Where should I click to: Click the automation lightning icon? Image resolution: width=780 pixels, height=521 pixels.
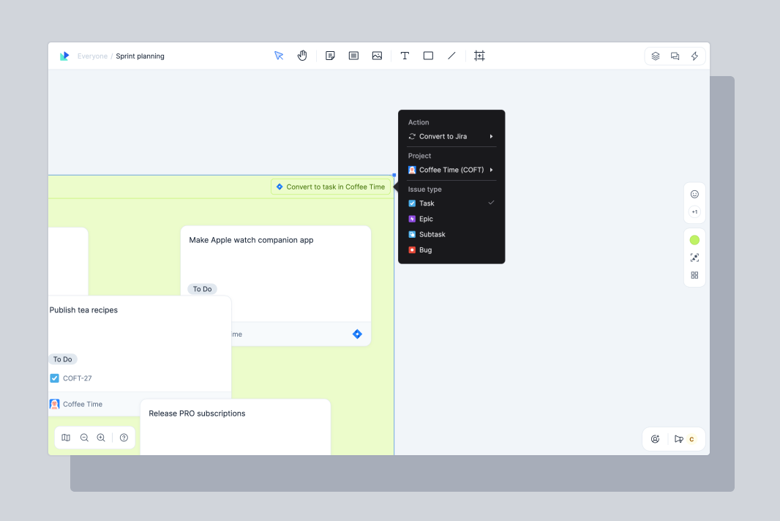pos(694,56)
